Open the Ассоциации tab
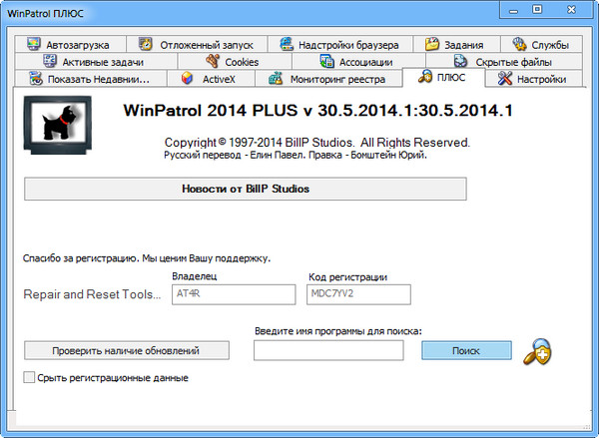The width and height of the screenshot is (599, 438). click(x=356, y=62)
